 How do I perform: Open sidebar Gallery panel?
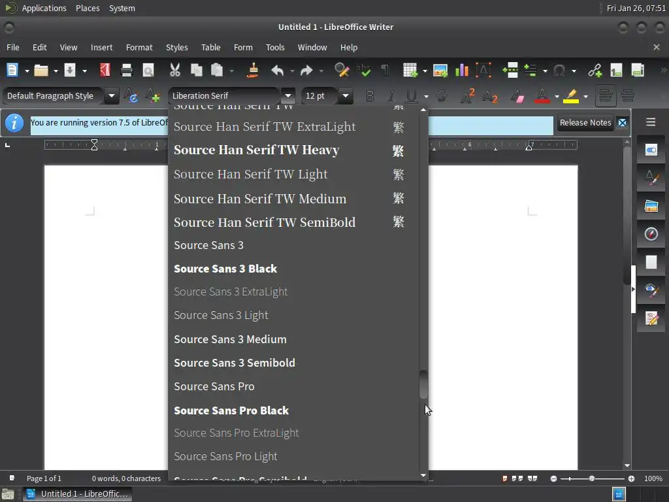pos(651,206)
